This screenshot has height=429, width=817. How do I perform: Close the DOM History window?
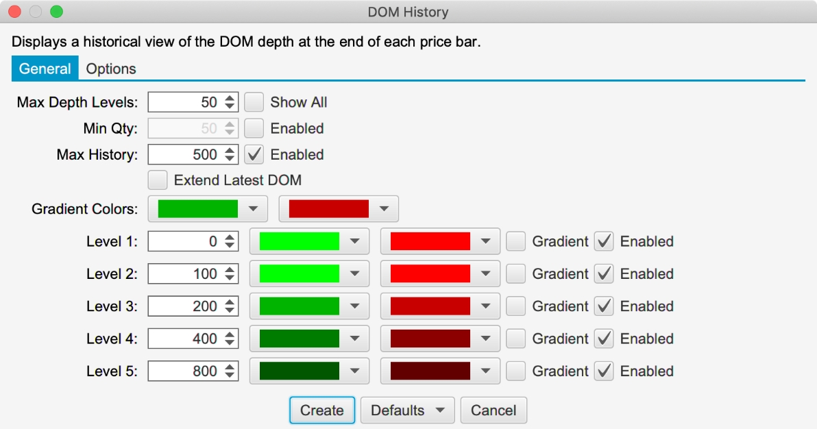(14, 12)
